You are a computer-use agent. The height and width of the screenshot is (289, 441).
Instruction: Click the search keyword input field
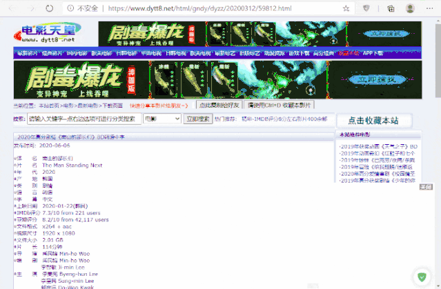tap(83, 119)
